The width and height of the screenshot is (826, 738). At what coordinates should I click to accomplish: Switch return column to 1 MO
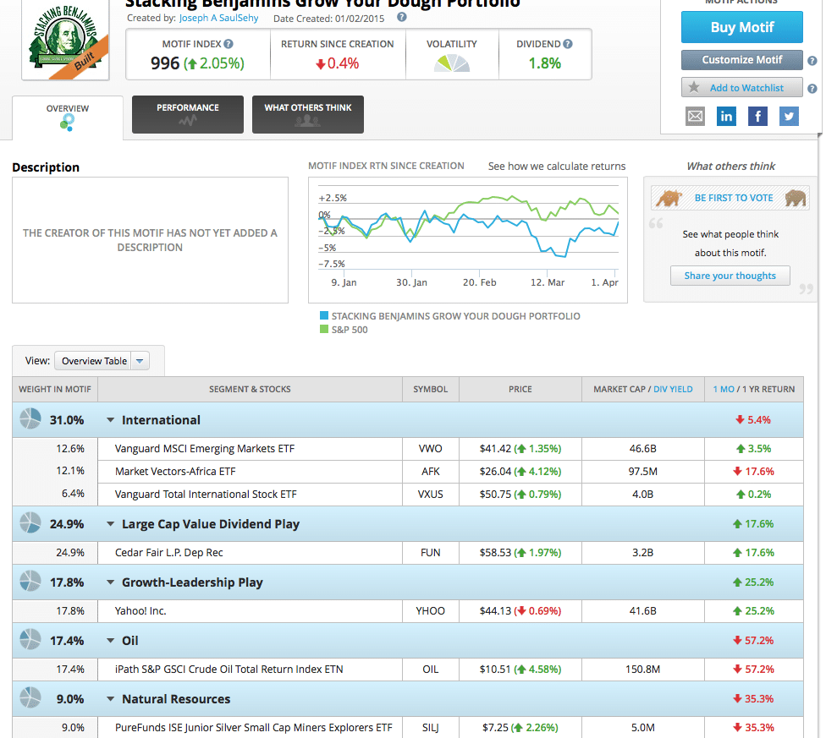(x=724, y=389)
